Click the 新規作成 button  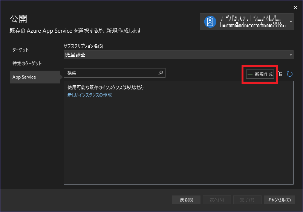pos(260,74)
